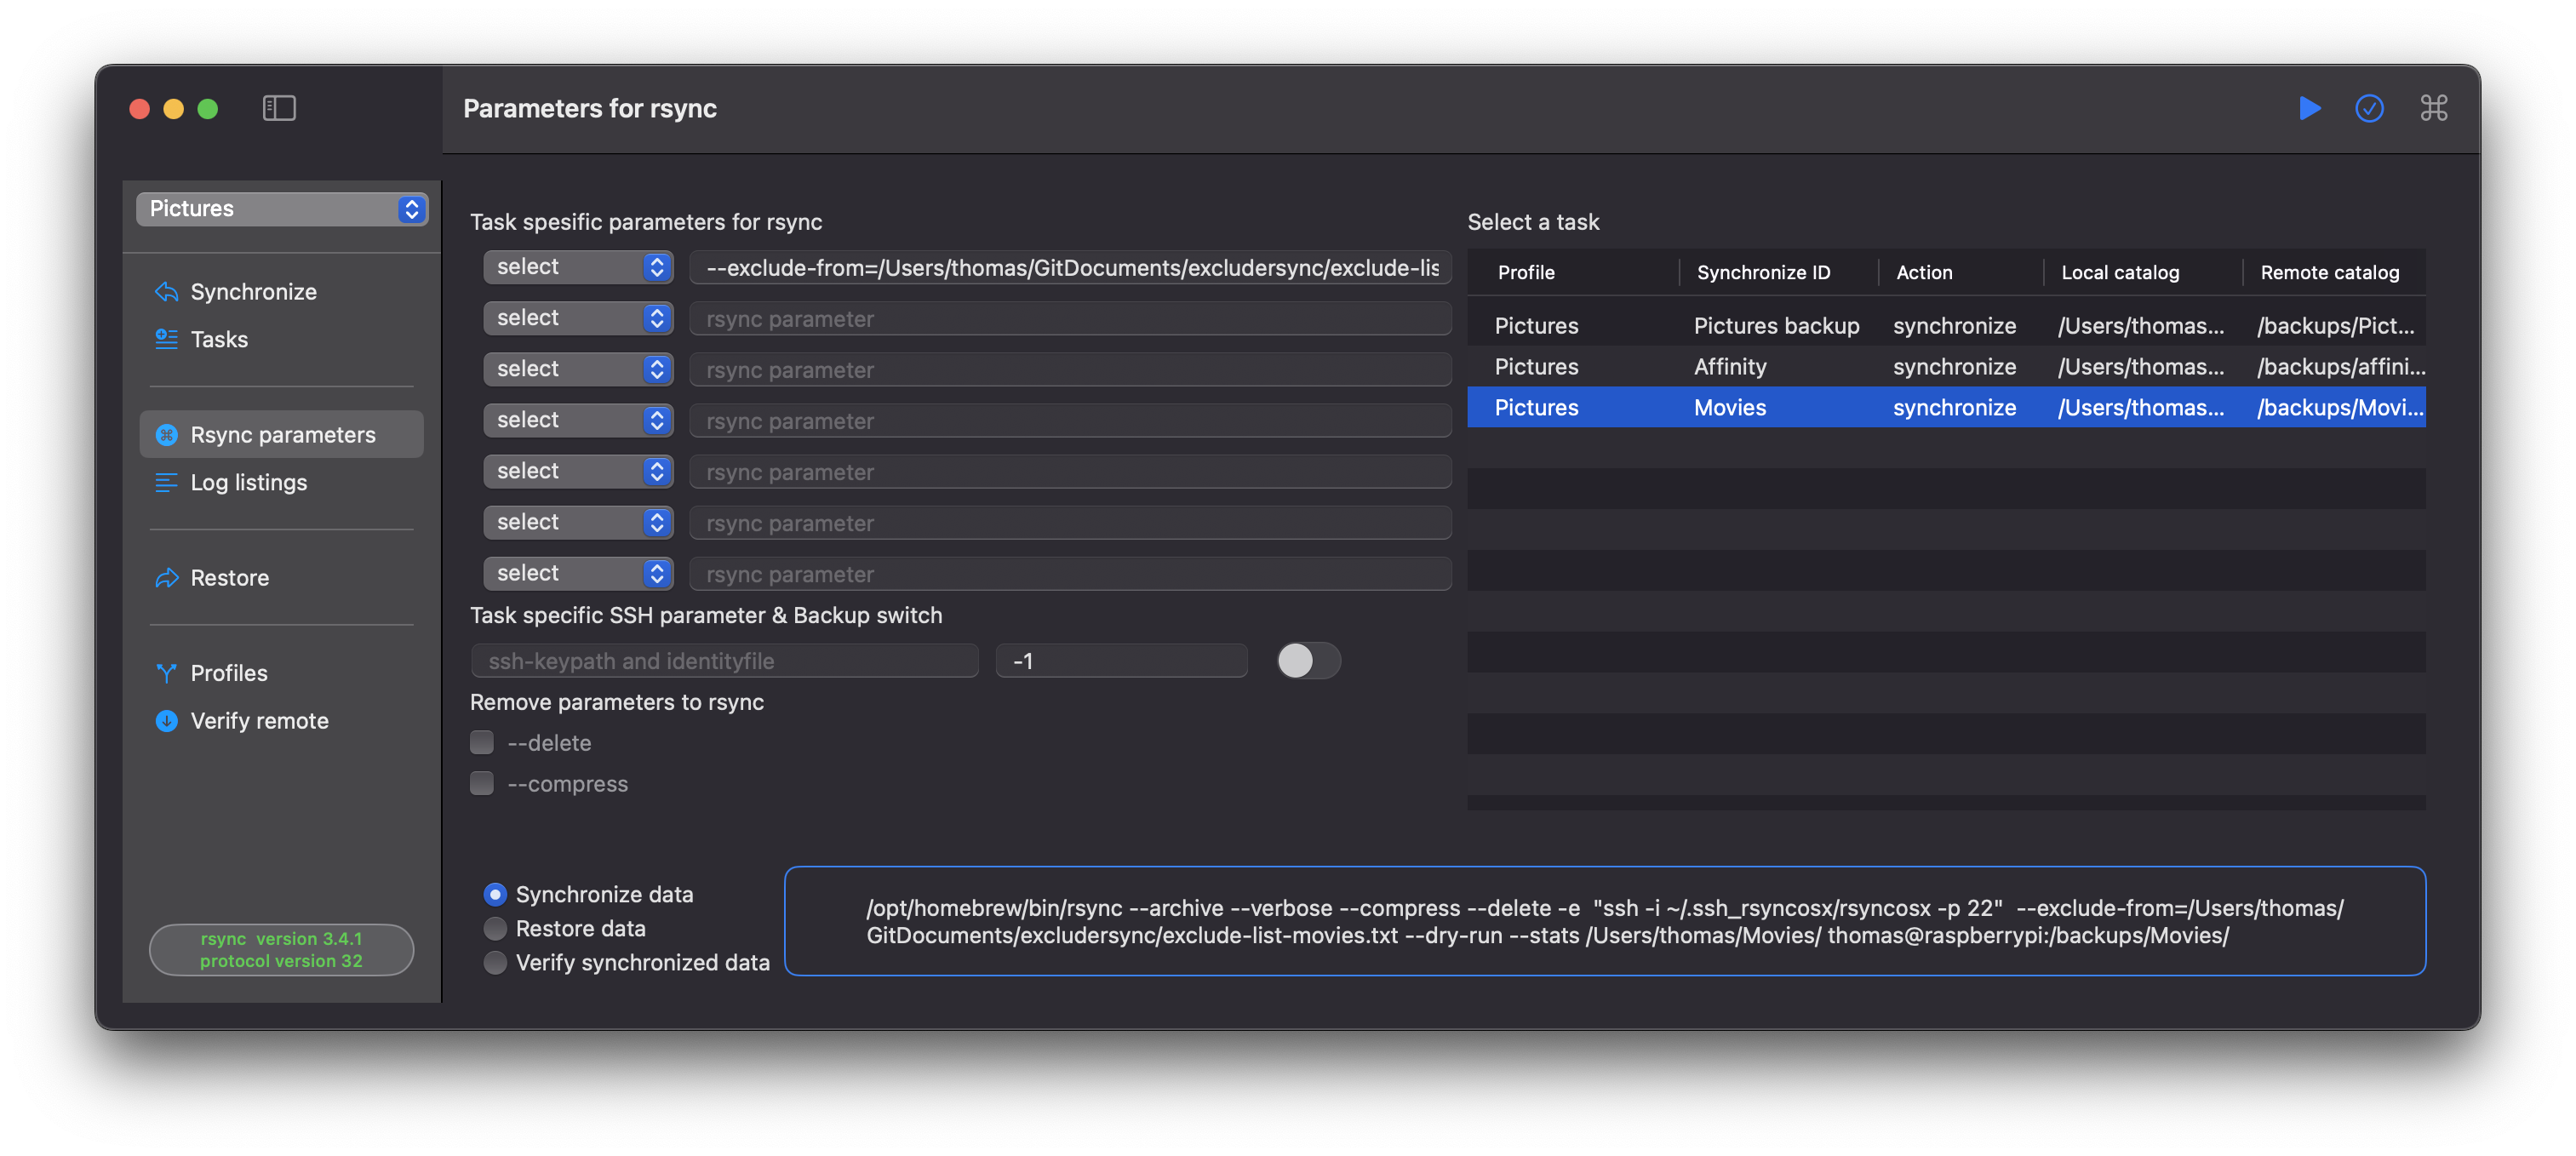Check the --delete removal checkbox

pyautogui.click(x=482, y=743)
